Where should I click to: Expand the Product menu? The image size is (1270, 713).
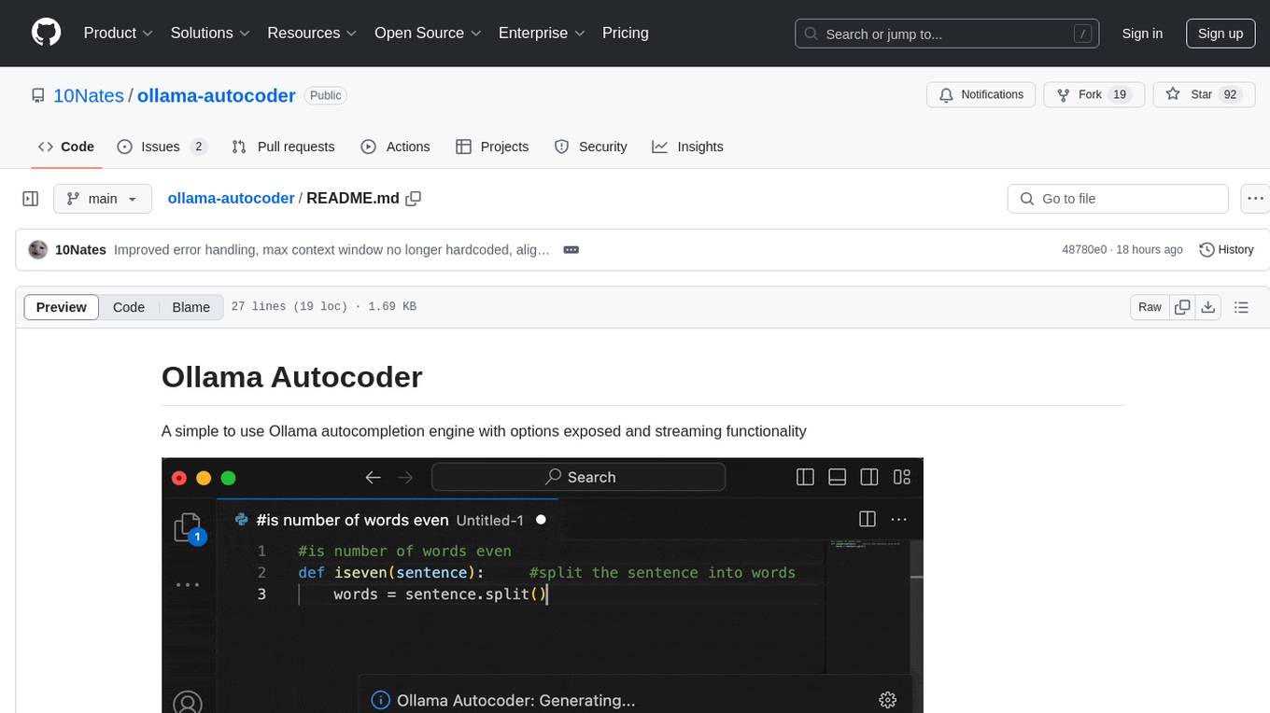(119, 33)
